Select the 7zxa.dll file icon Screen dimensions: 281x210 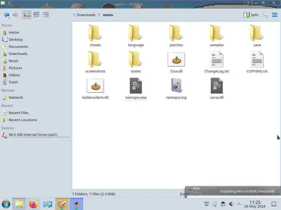coord(176,59)
